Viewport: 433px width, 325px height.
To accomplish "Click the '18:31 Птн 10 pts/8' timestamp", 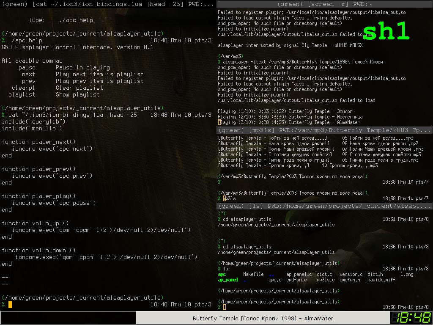I will pyautogui.click(x=406, y=219).
